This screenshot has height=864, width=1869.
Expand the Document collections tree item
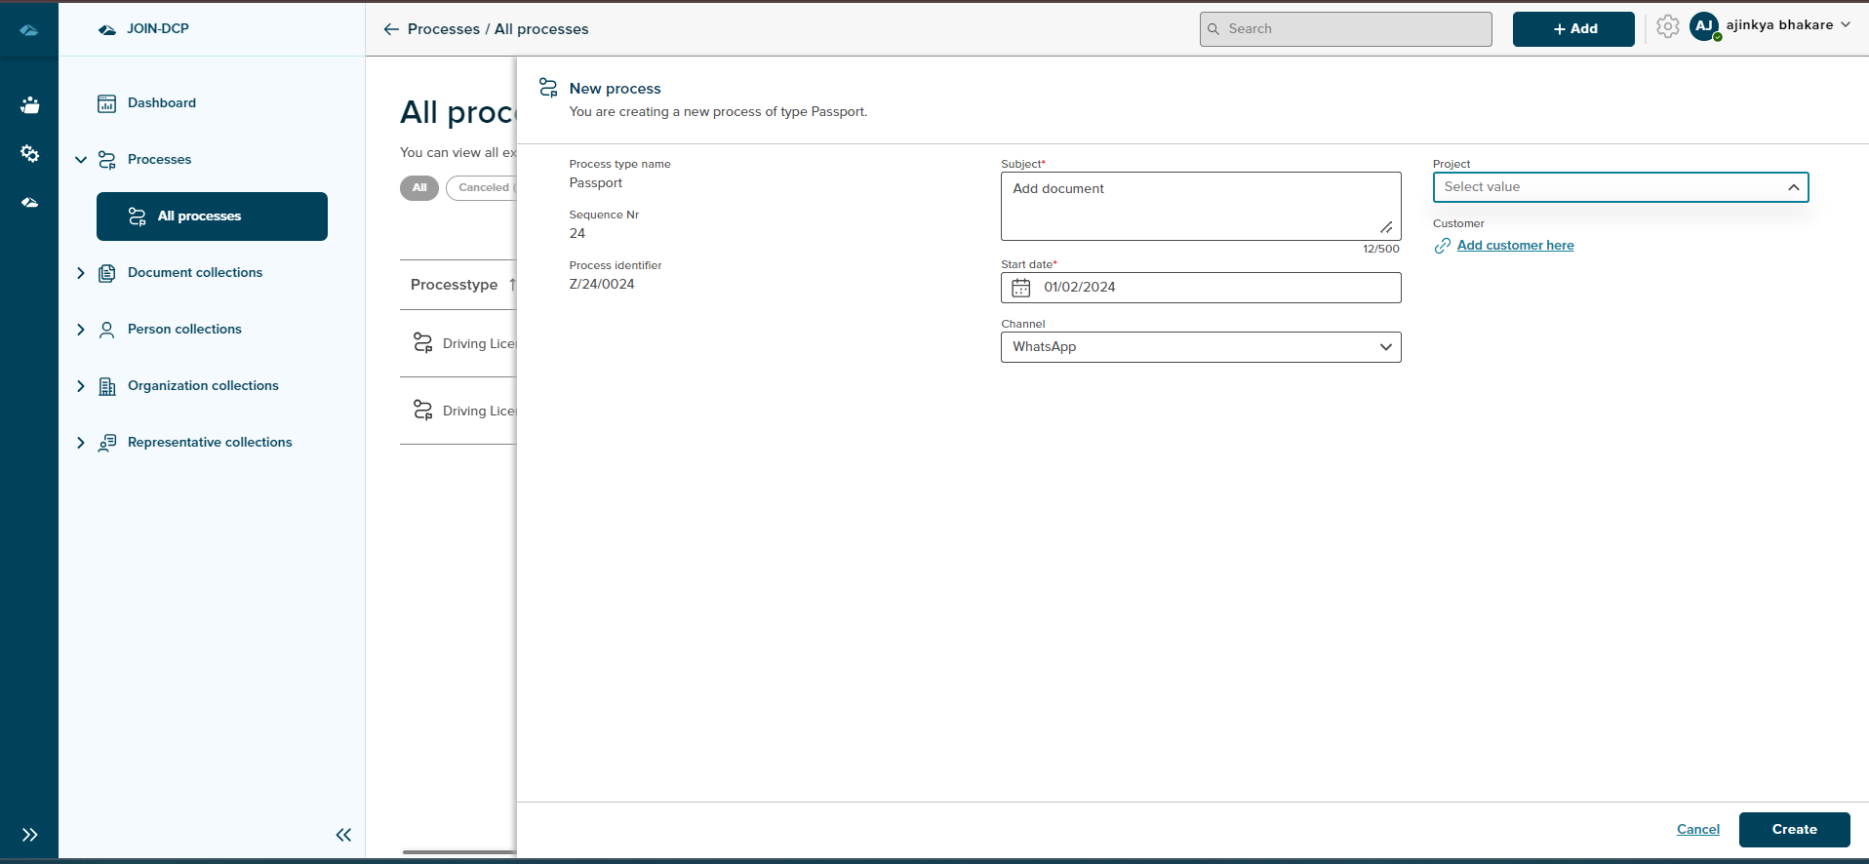[x=81, y=273]
